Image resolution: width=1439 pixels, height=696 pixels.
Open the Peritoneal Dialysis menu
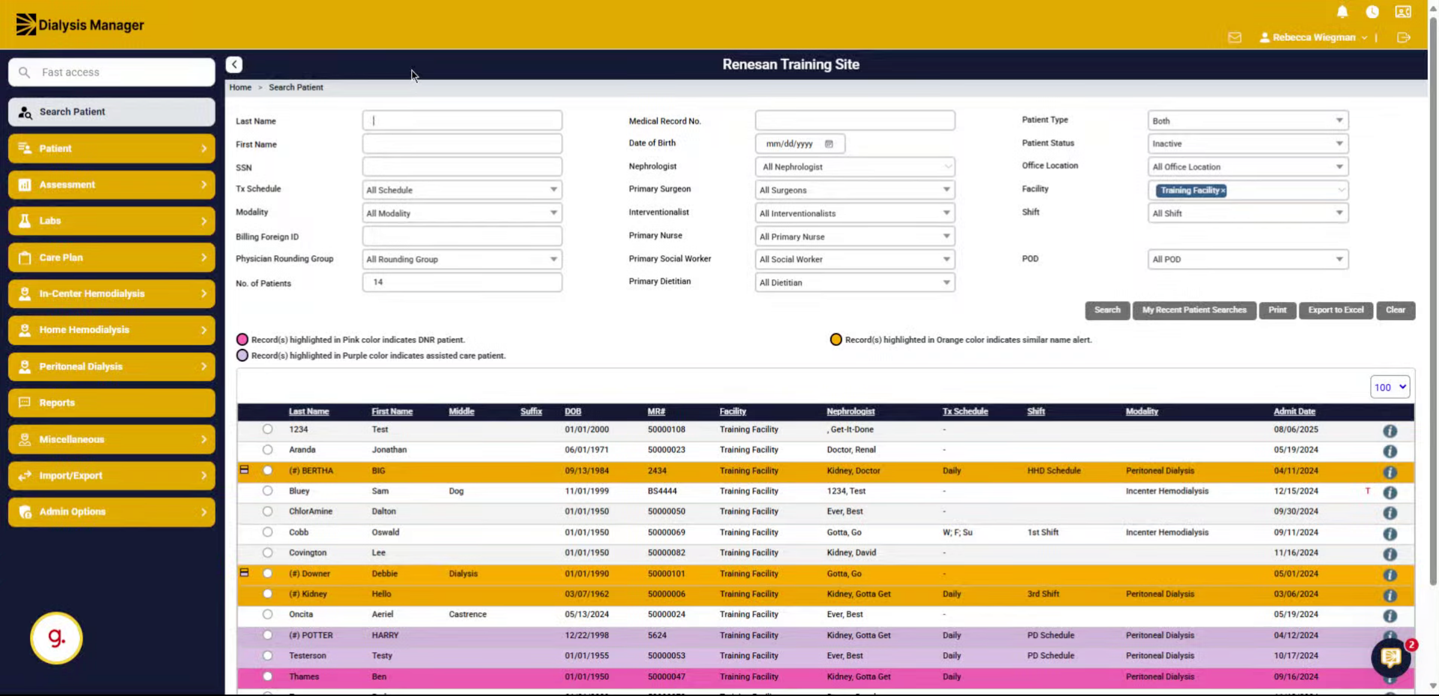(x=112, y=366)
